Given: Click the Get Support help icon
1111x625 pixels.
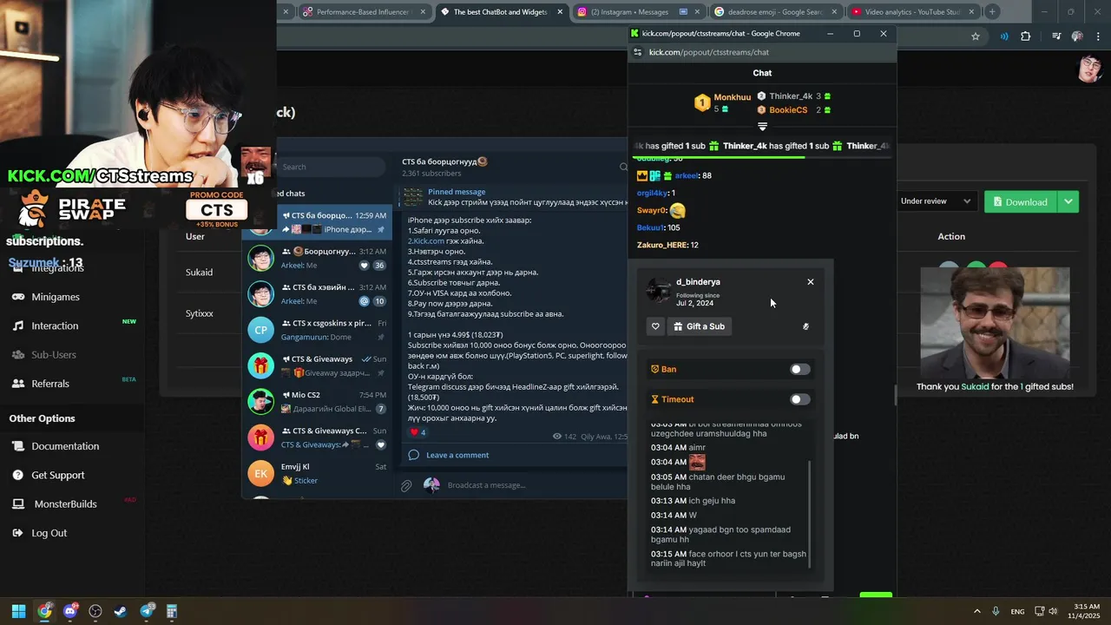Looking at the screenshot, I should (x=18, y=475).
